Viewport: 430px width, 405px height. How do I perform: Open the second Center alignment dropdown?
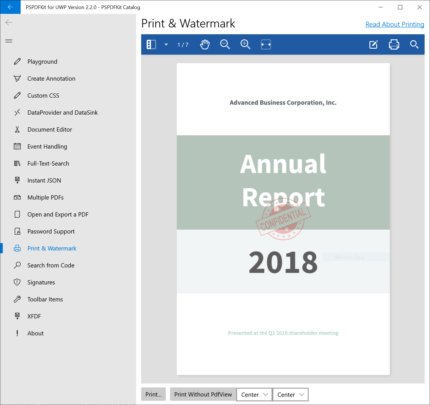coord(290,394)
